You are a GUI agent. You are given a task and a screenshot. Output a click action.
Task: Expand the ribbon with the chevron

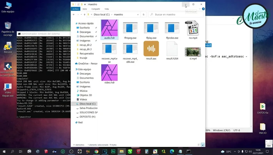click(x=200, y=9)
